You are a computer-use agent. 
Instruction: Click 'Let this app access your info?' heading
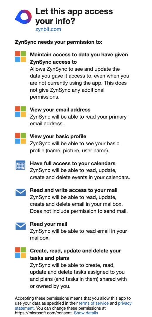coord(74,16)
